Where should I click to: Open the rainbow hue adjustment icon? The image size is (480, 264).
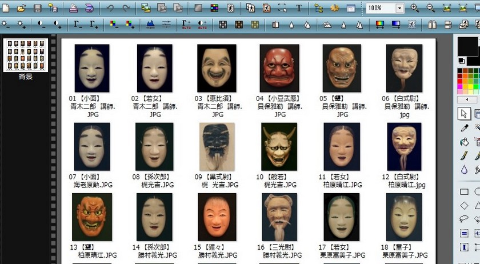coord(380,24)
